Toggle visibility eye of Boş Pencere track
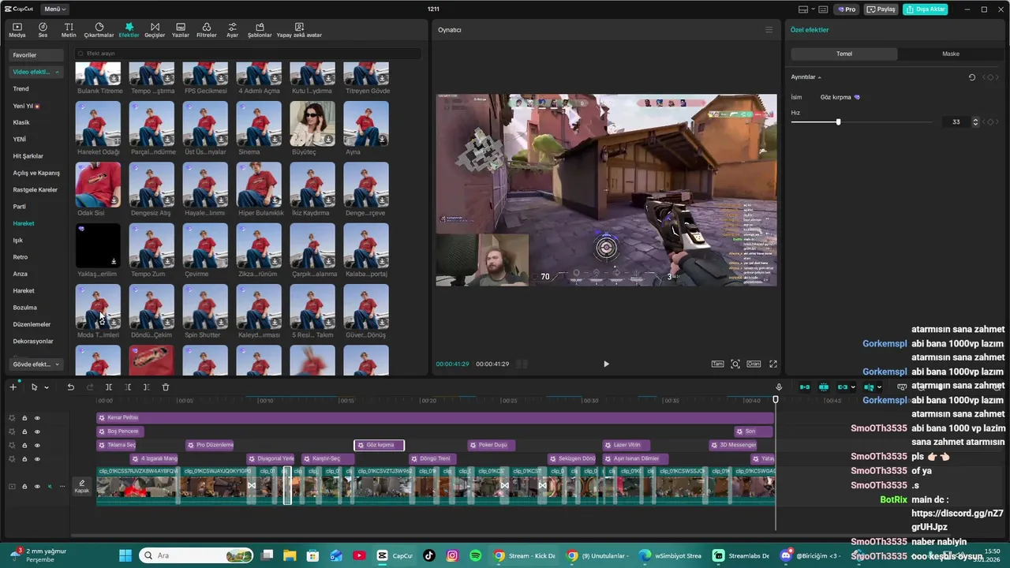1010x568 pixels. [x=36, y=432]
